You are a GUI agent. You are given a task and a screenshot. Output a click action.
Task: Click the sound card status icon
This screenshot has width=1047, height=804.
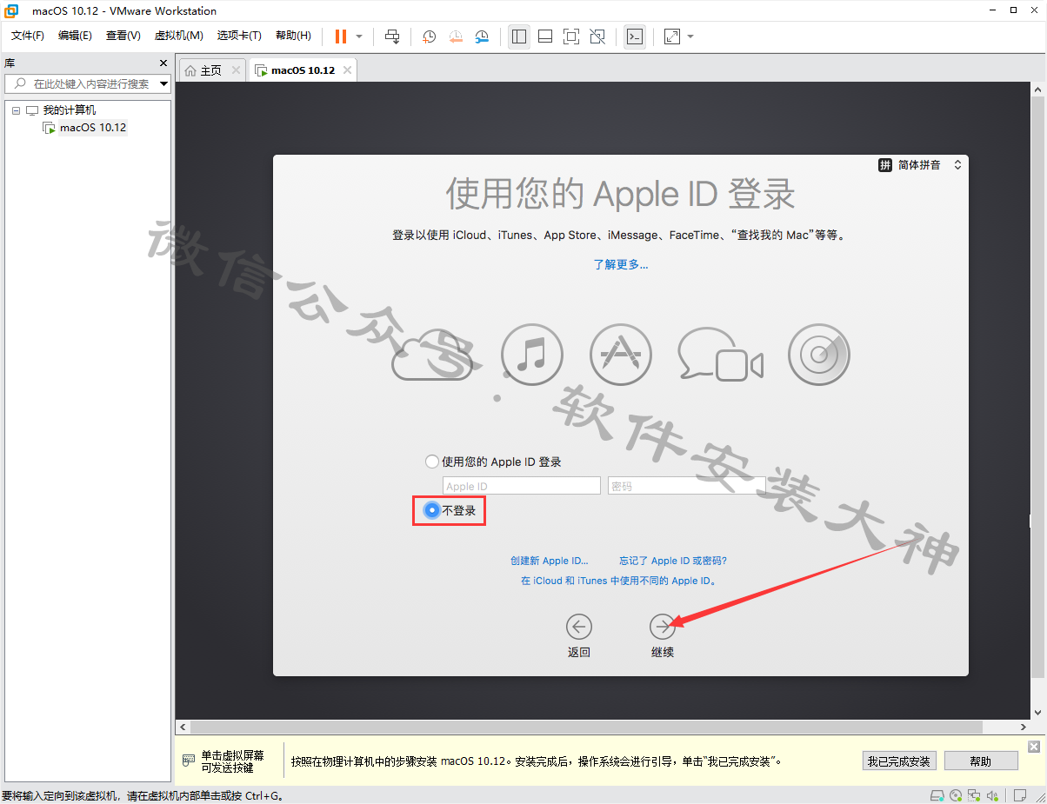993,795
